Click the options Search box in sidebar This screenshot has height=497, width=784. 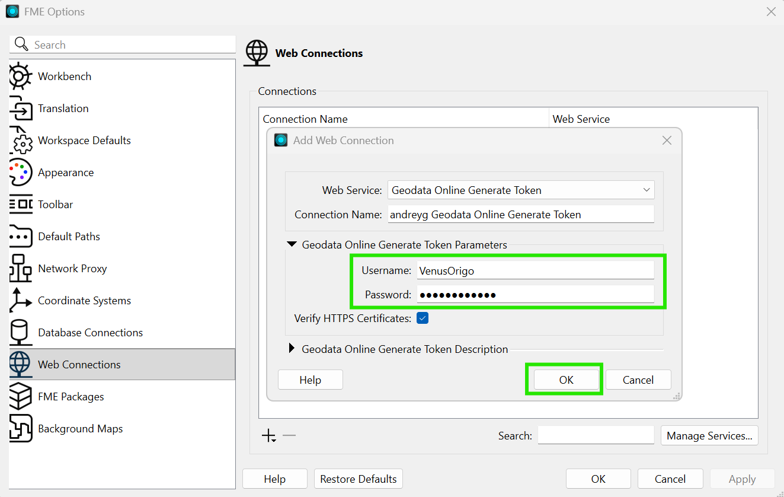tap(123, 44)
